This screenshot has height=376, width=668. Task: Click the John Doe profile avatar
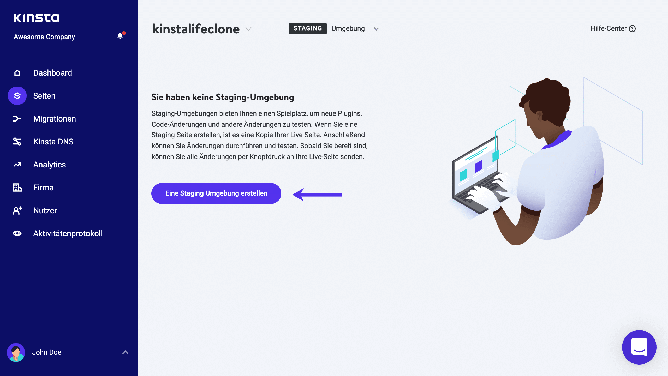[x=16, y=352]
